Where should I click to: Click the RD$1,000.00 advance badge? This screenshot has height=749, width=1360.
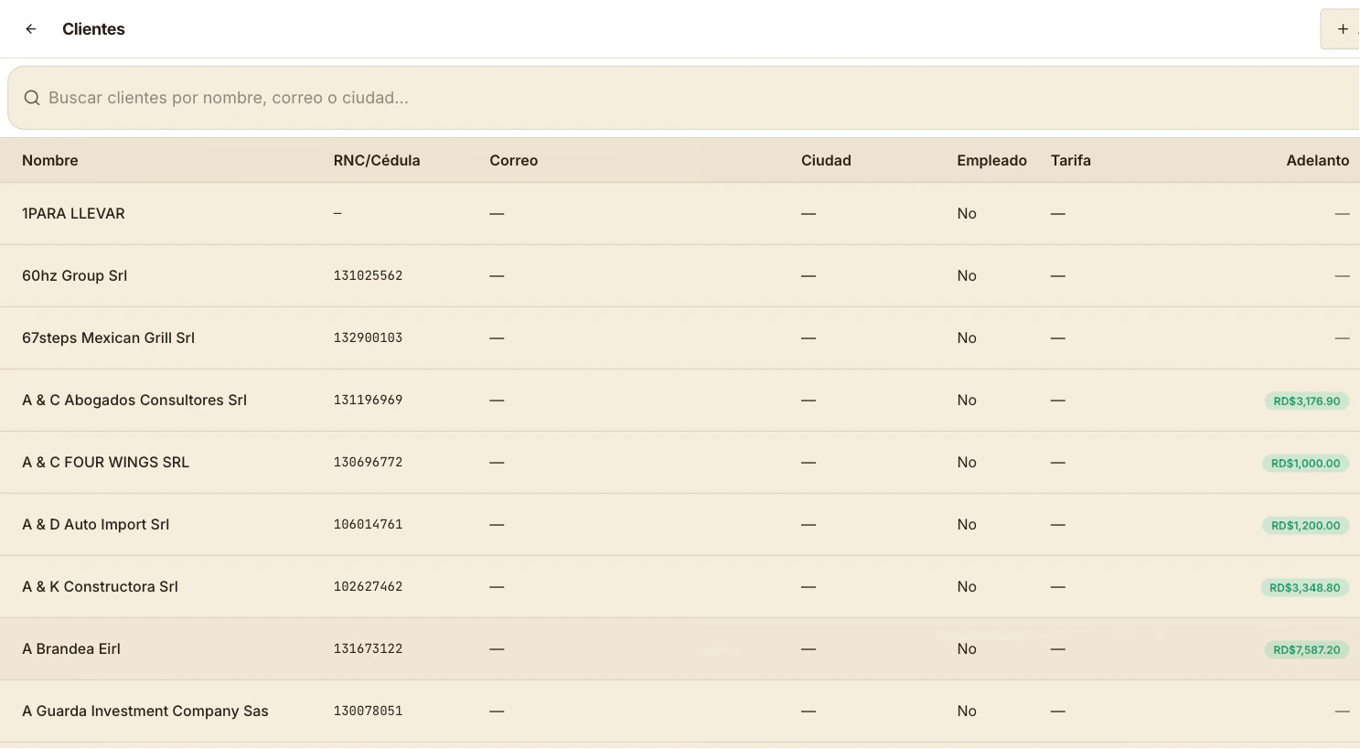coord(1305,463)
